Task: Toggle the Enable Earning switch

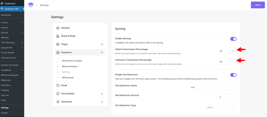Action: click(233, 39)
